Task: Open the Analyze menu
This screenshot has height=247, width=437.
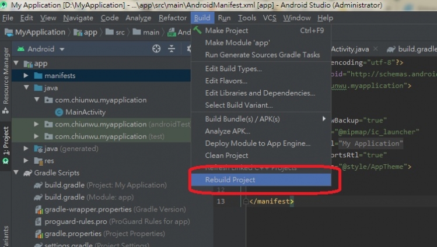Action: click(138, 18)
